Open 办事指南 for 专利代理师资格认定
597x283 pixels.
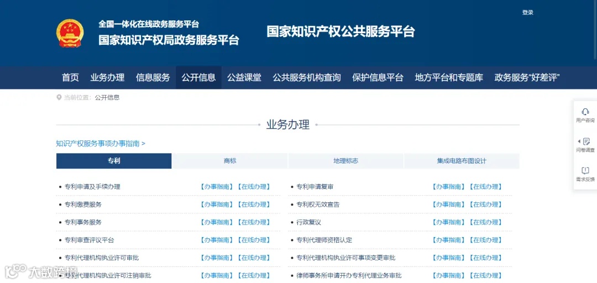pyautogui.click(x=448, y=240)
